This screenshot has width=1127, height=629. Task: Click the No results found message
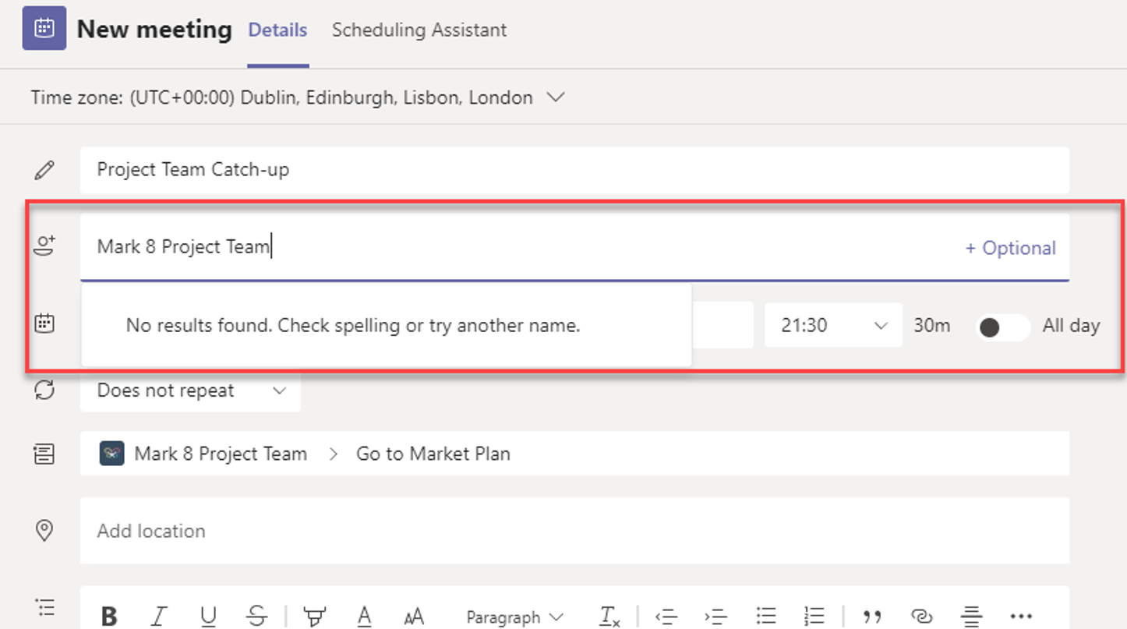(x=353, y=325)
